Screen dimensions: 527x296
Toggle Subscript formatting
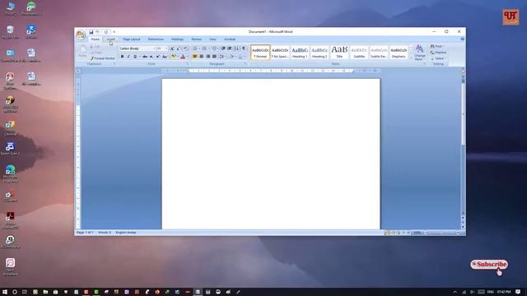click(152, 57)
